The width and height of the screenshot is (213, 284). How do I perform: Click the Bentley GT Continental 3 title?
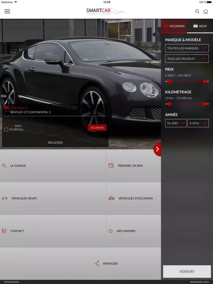(x=30, y=112)
